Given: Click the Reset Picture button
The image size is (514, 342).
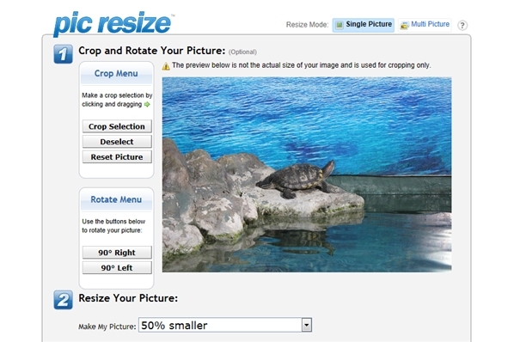Looking at the screenshot, I should click(x=117, y=157).
